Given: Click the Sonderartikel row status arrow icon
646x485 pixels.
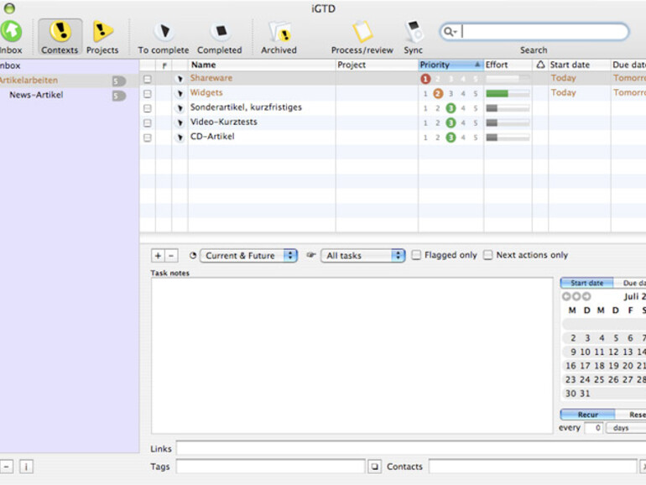Looking at the screenshot, I should click(x=180, y=108).
